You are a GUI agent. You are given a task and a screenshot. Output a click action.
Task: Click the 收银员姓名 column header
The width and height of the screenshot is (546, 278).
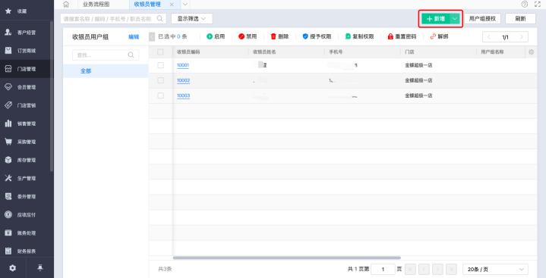click(264, 52)
